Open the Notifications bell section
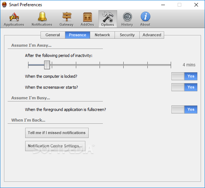 click(42, 19)
